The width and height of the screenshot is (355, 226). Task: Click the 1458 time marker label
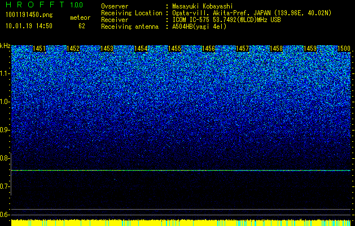[x=276, y=49]
